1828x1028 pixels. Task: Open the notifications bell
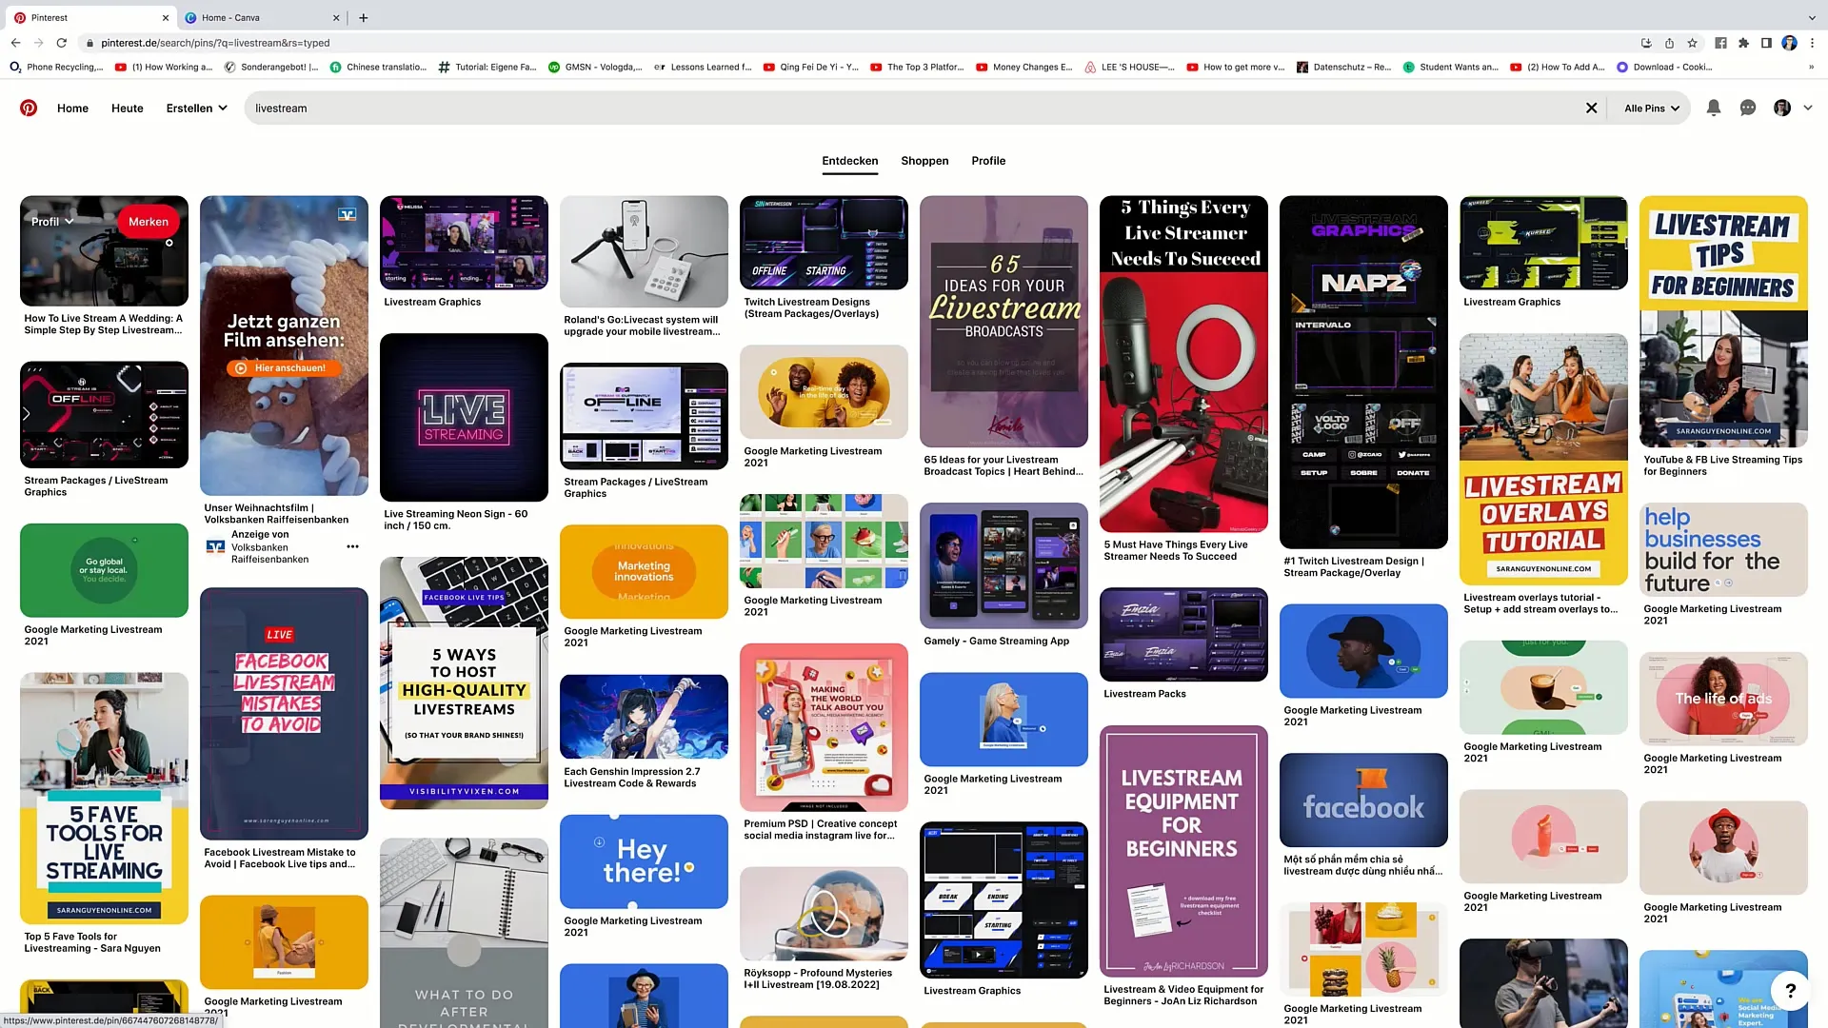pyautogui.click(x=1713, y=108)
